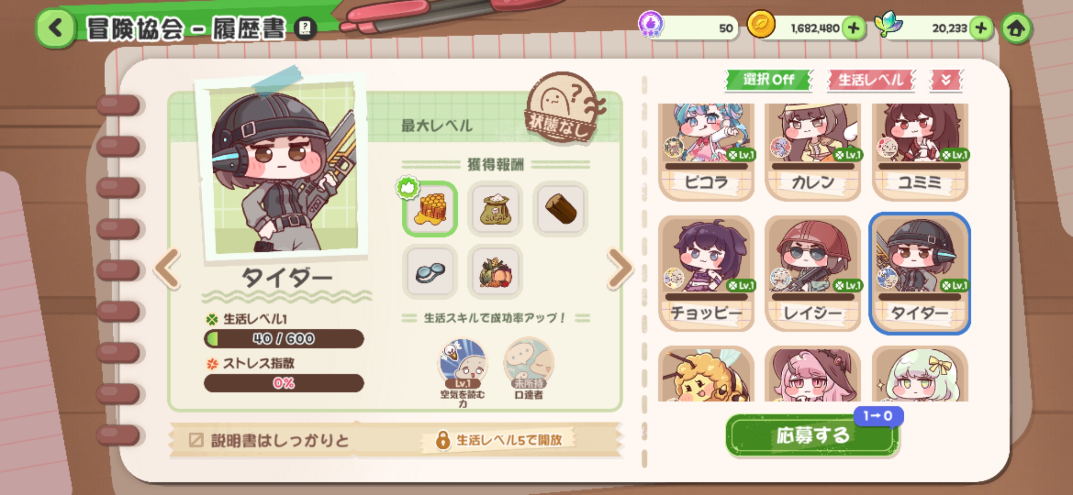Go to home via house icon
The image size is (1073, 495).
pos(1017,29)
